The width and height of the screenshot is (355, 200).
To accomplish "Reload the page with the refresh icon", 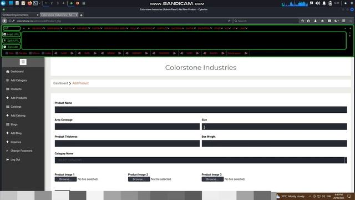I will (x=229, y=21).
